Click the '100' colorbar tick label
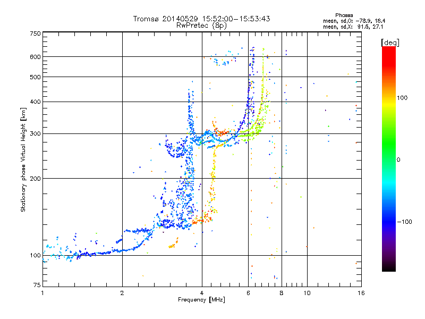Viewport: 425px width, 319px height. [x=402, y=98]
